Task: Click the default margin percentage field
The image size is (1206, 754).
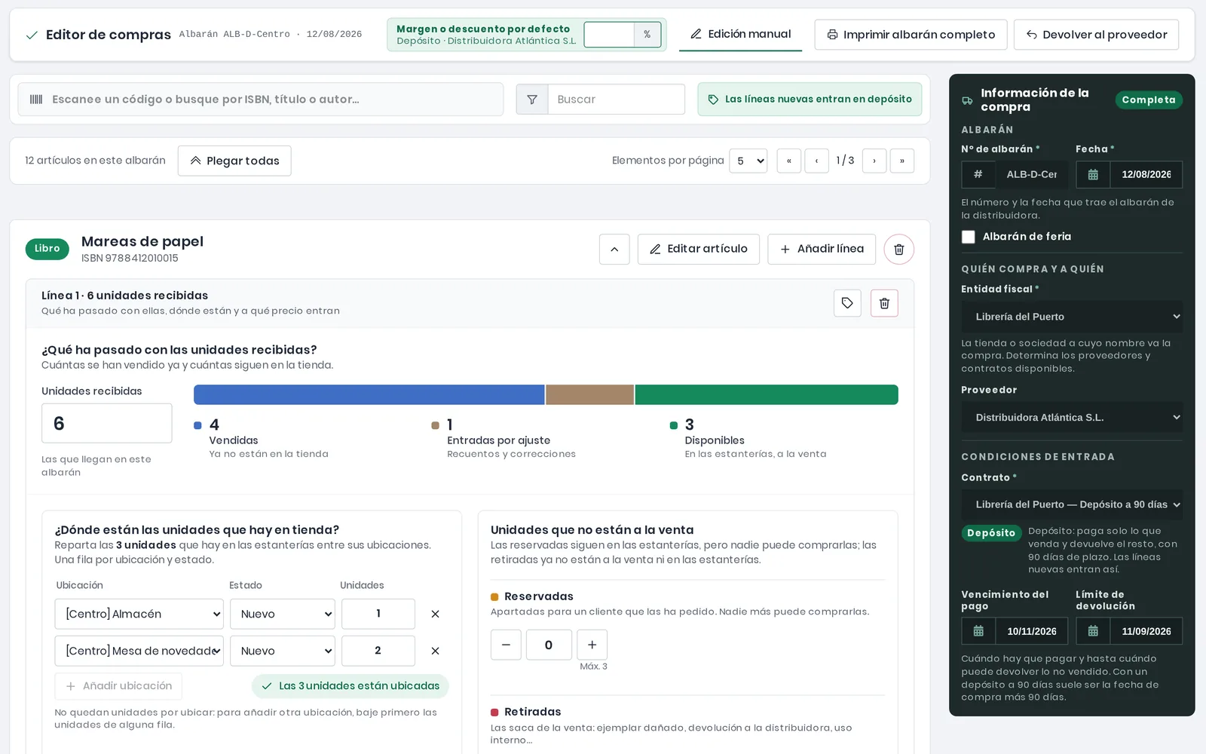Action: click(609, 35)
